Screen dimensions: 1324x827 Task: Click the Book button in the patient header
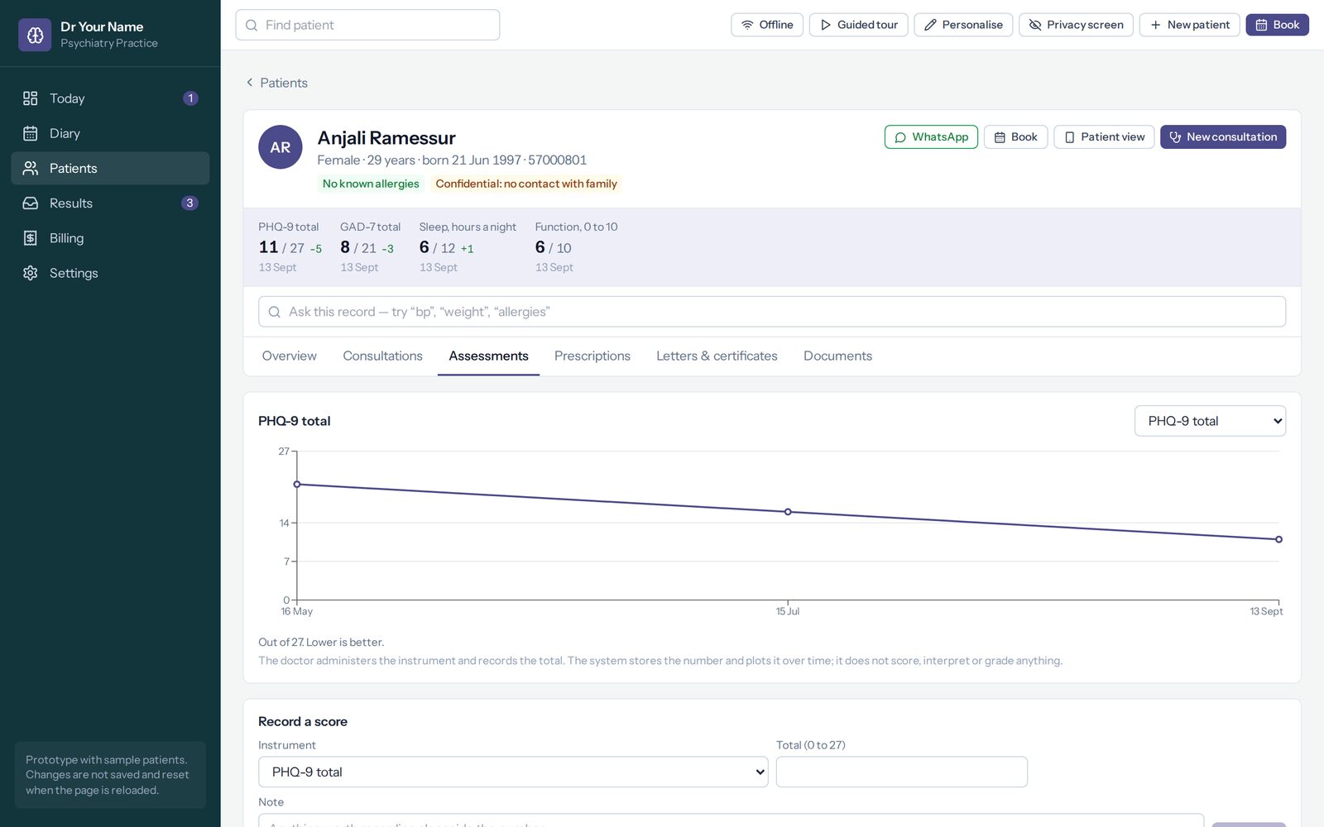1015,137
